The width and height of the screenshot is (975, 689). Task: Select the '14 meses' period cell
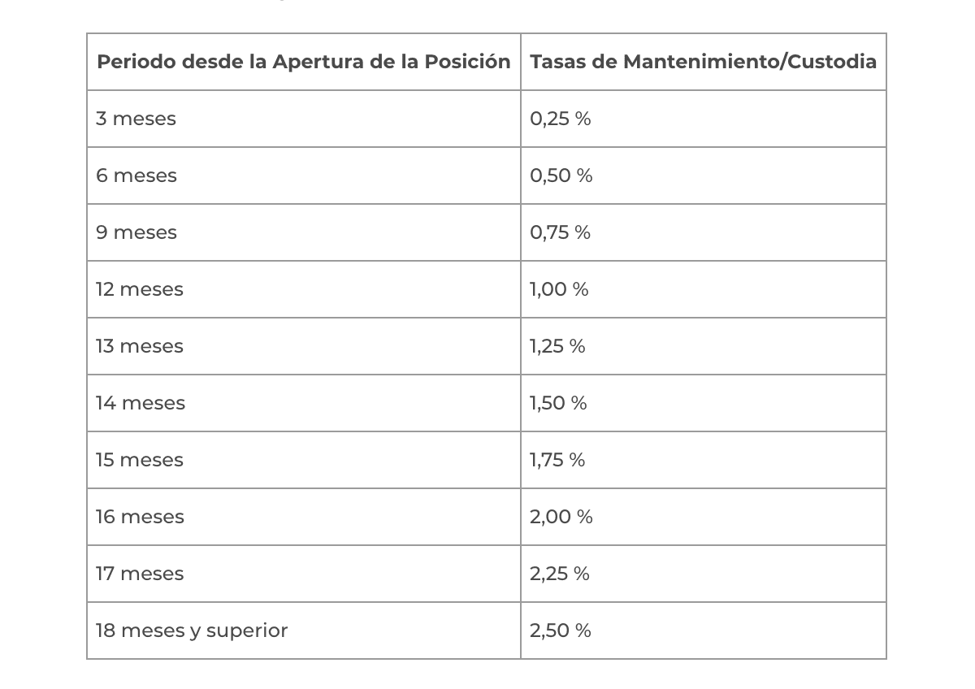point(141,403)
